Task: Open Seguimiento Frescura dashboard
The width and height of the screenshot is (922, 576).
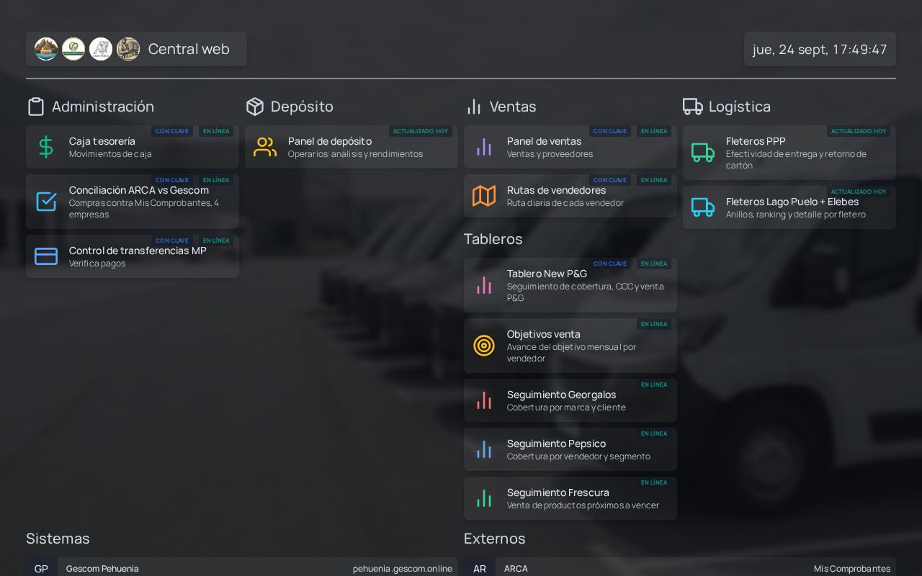Action: pos(570,498)
